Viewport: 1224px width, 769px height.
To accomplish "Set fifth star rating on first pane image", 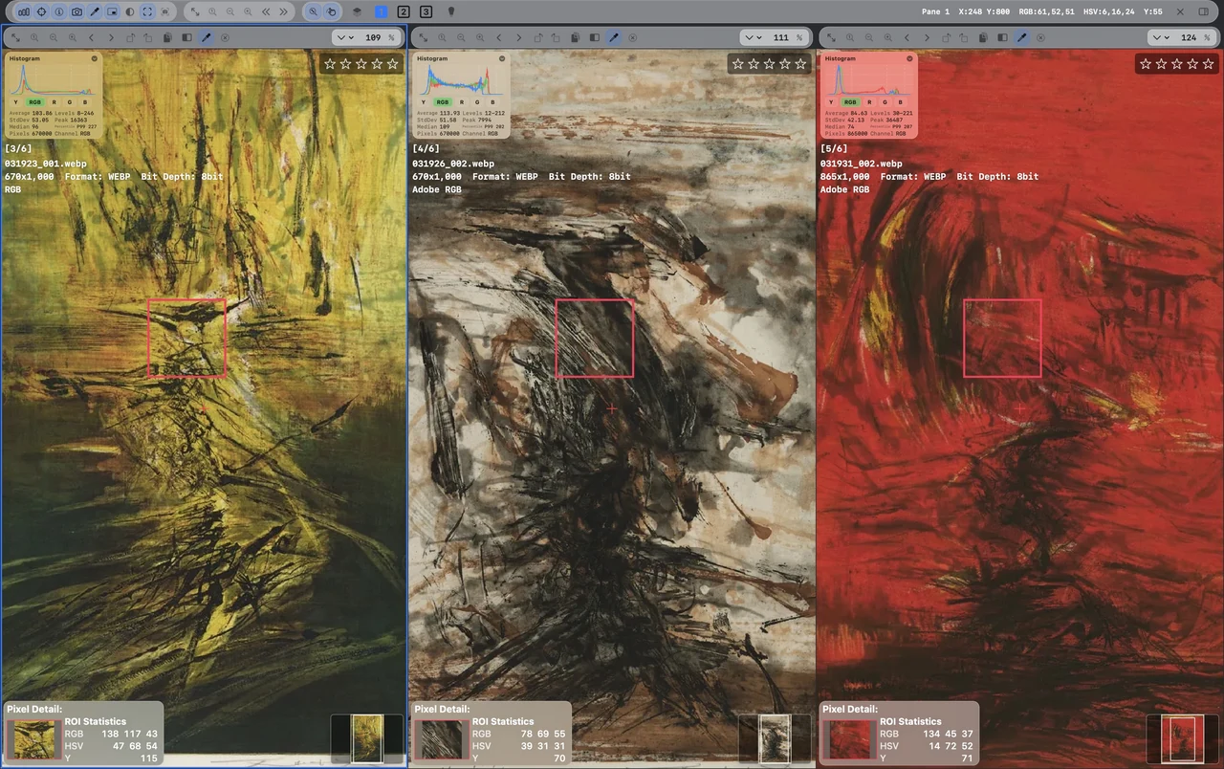I will coord(393,64).
